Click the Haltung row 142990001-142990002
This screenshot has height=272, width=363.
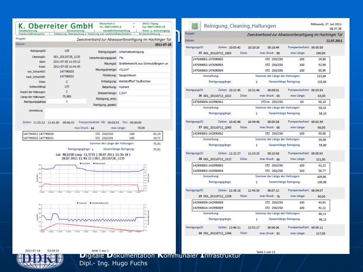(261, 134)
